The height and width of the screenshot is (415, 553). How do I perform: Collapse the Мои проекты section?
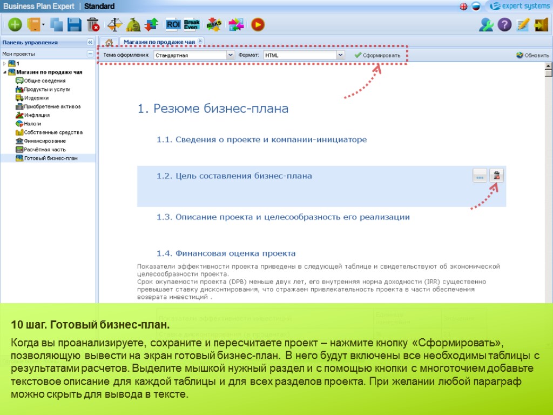[90, 54]
